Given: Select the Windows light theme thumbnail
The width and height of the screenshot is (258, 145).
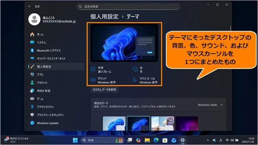Looking at the screenshot, I should click(114, 124).
